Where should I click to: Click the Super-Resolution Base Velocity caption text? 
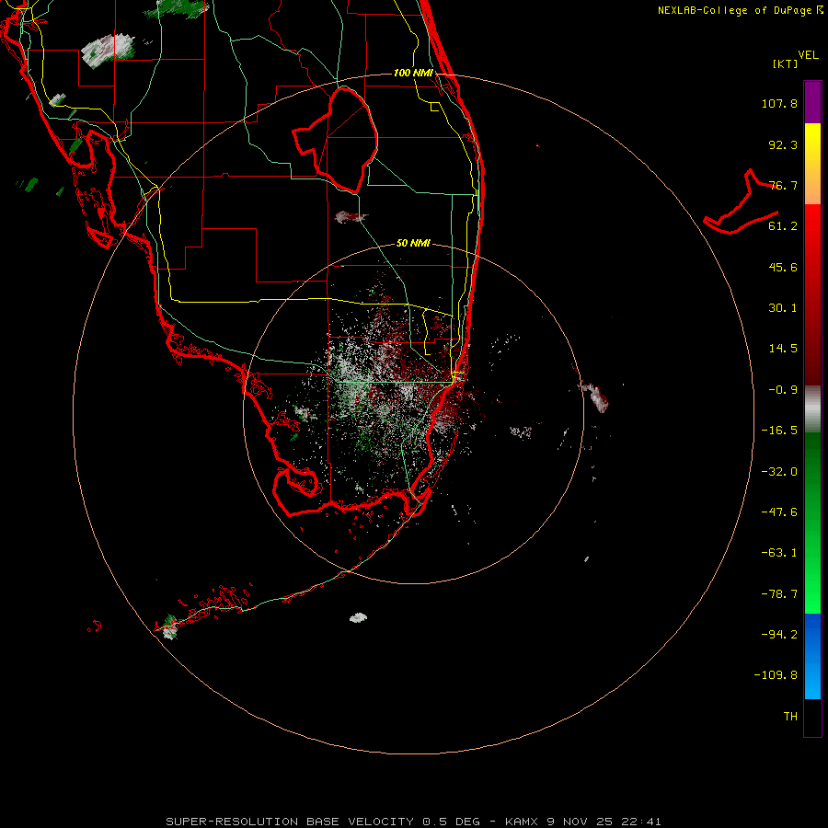click(413, 822)
